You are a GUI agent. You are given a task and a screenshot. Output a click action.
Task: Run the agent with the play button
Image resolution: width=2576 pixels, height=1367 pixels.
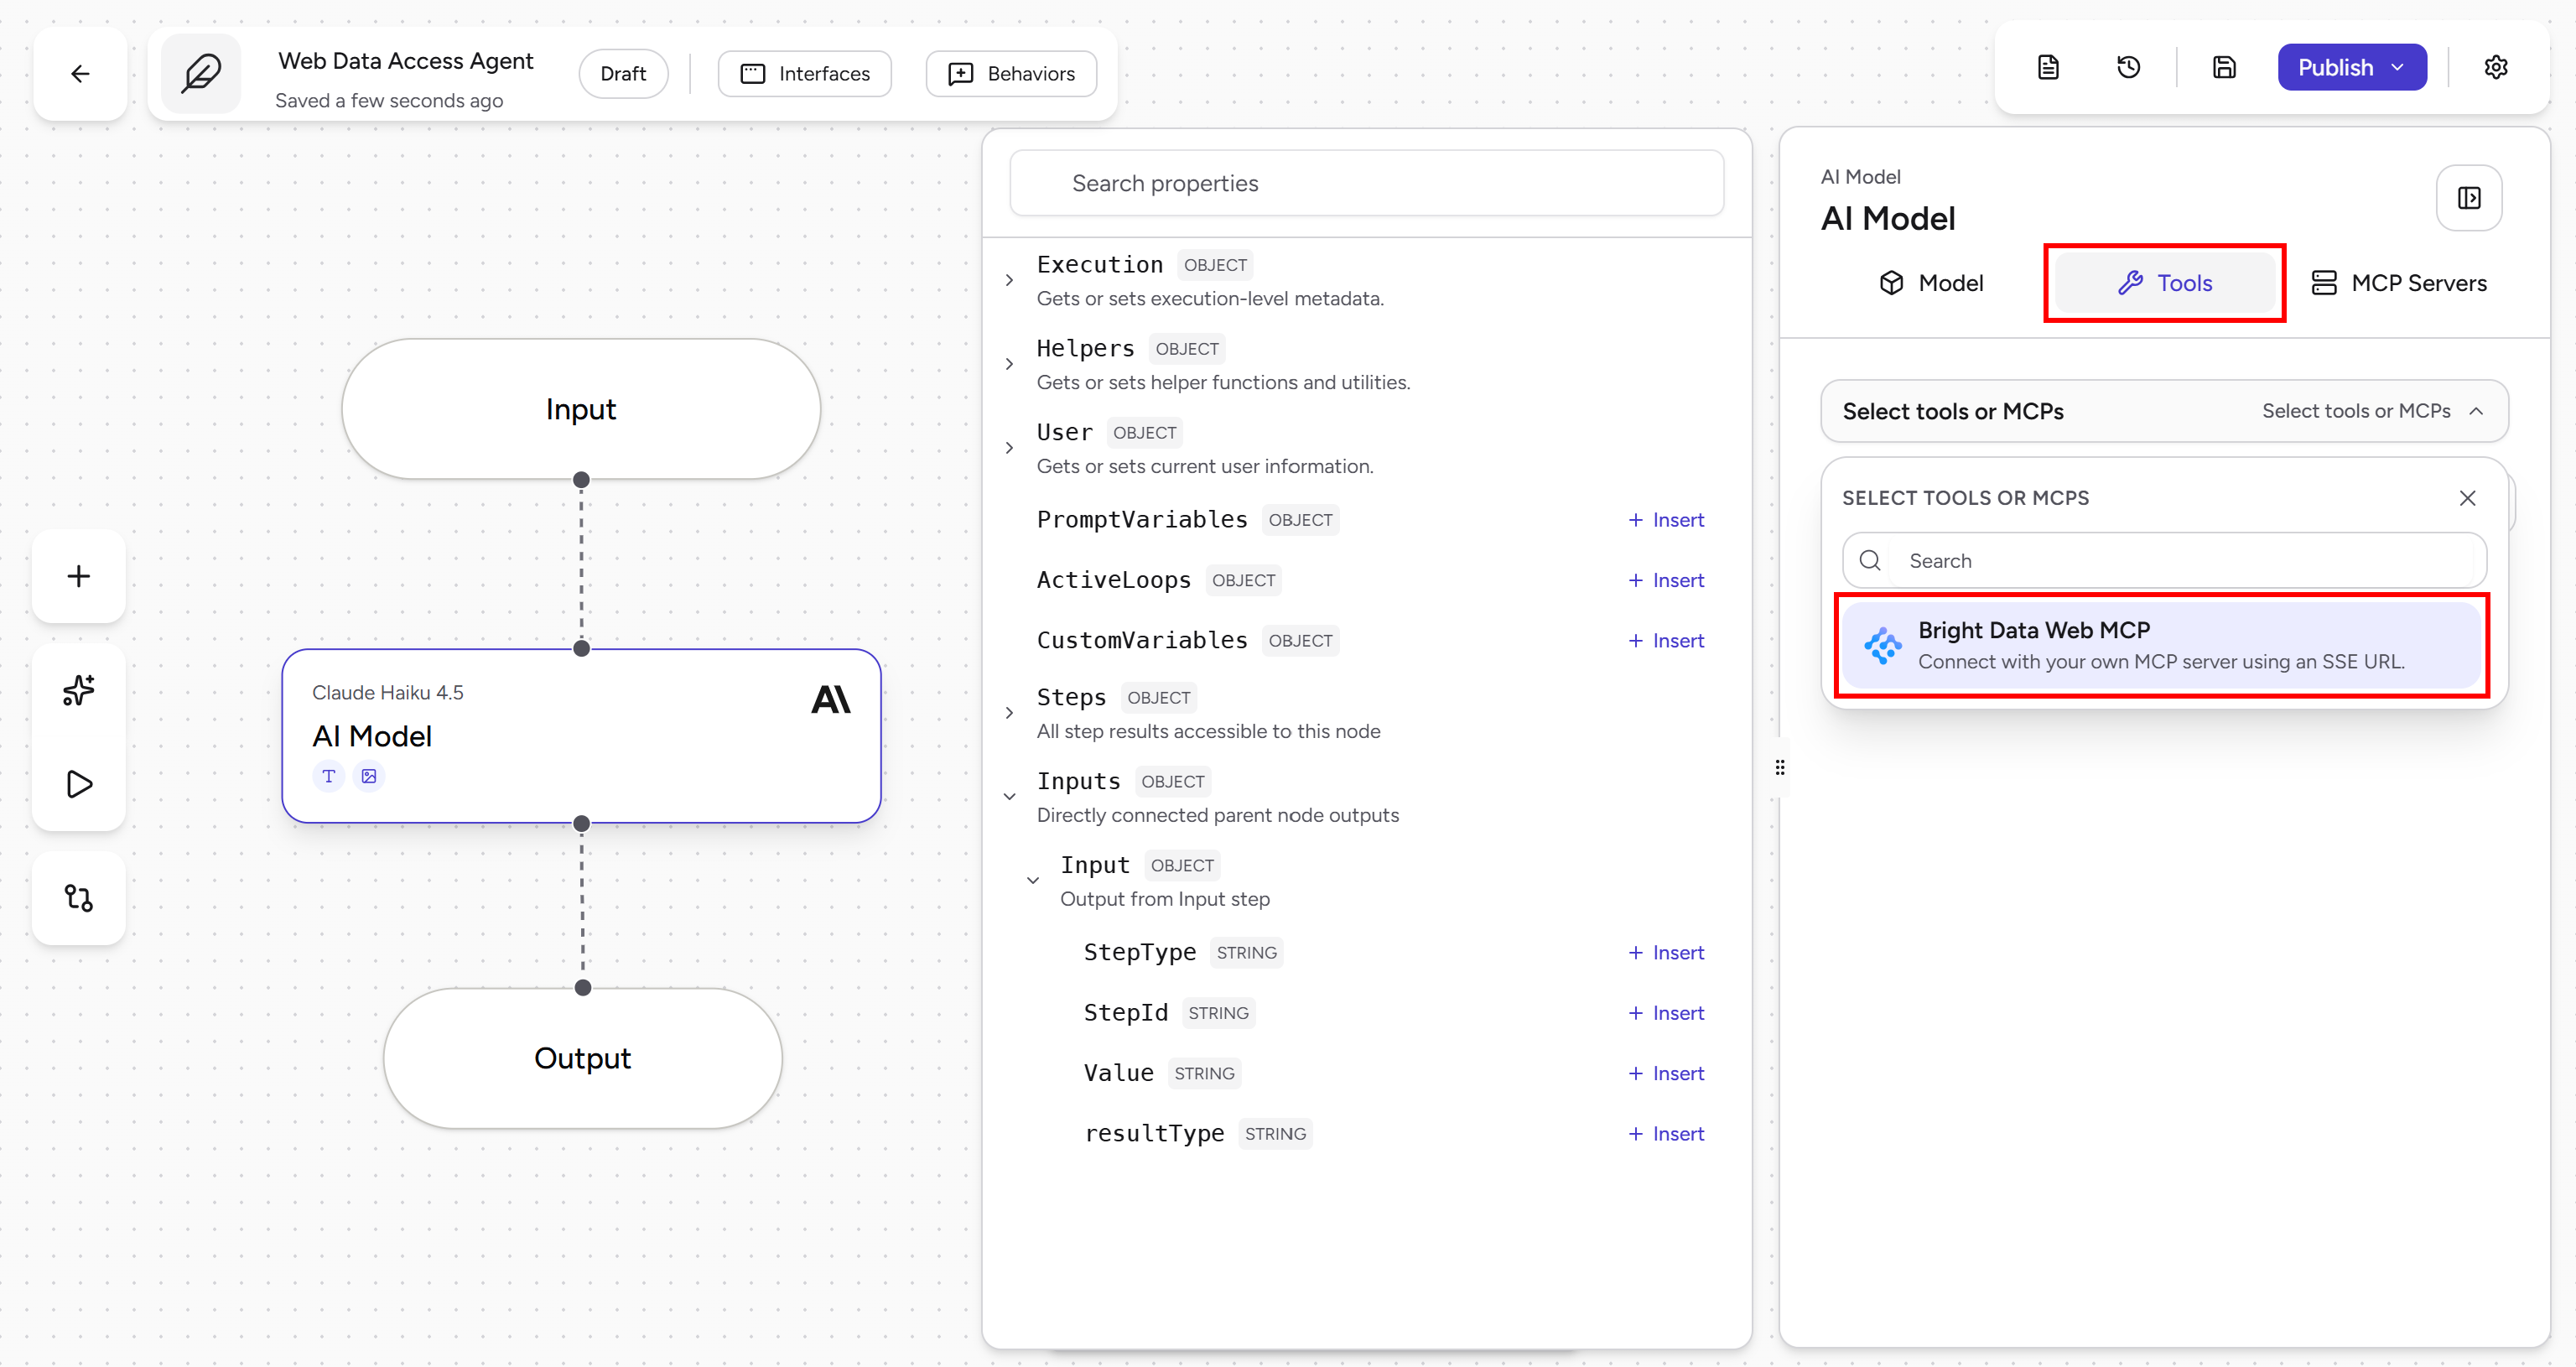click(79, 784)
